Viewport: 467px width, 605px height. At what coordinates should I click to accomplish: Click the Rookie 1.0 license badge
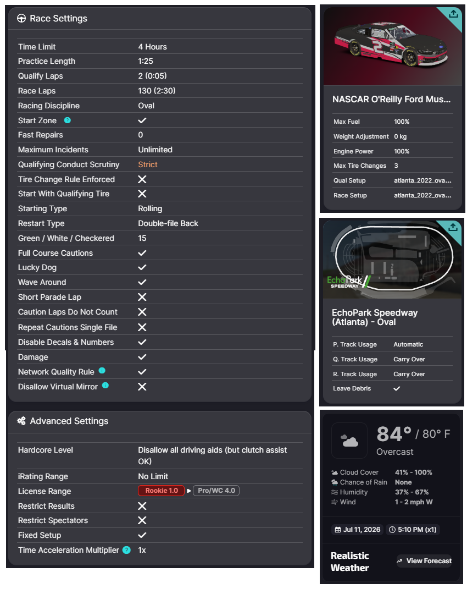[x=162, y=491]
